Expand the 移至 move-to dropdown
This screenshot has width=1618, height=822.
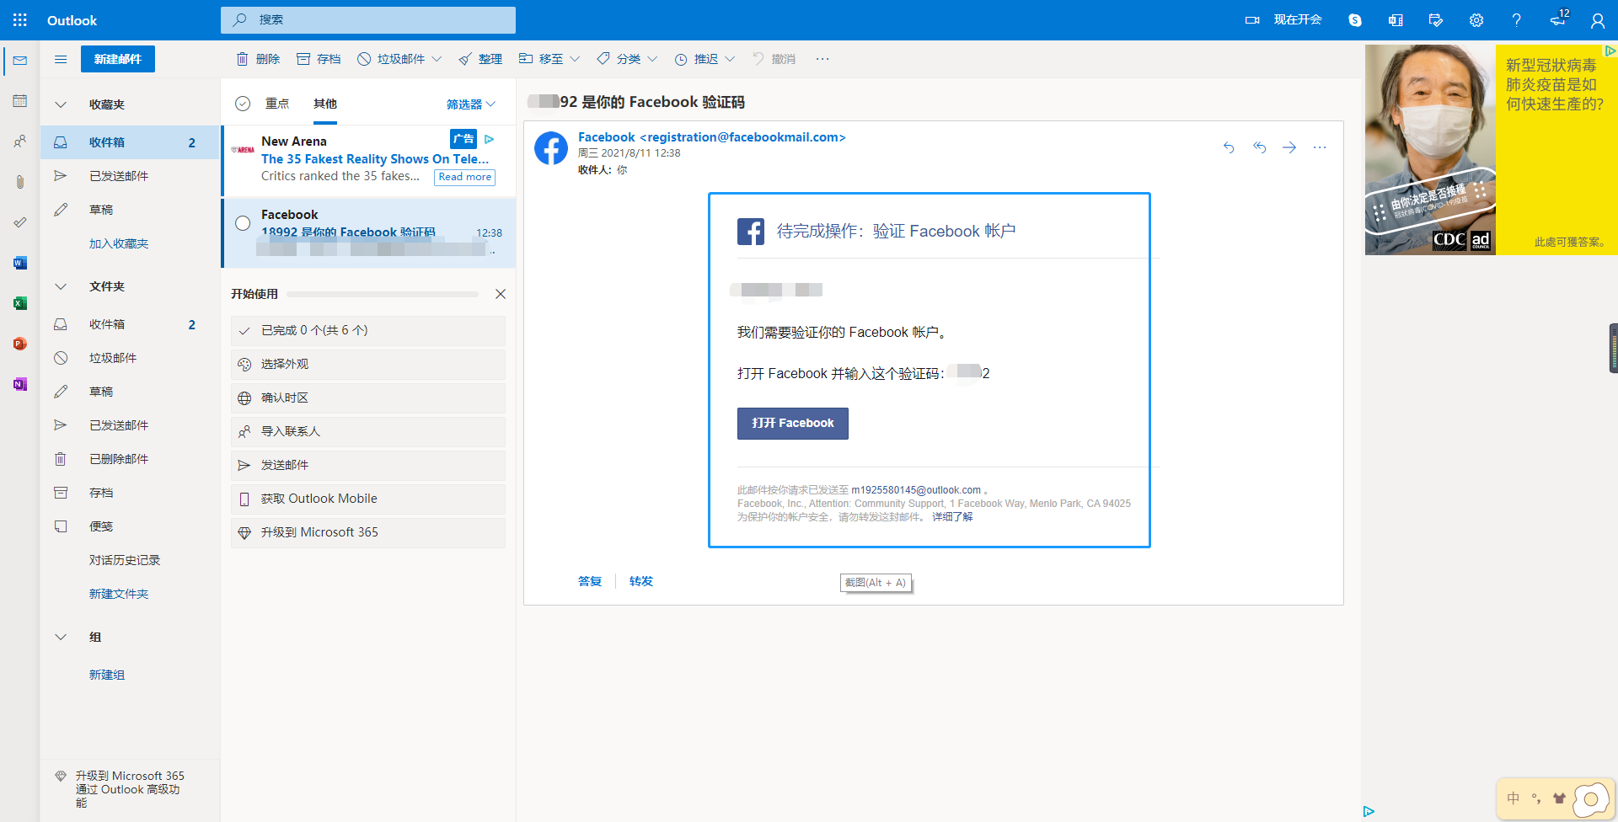tap(575, 59)
